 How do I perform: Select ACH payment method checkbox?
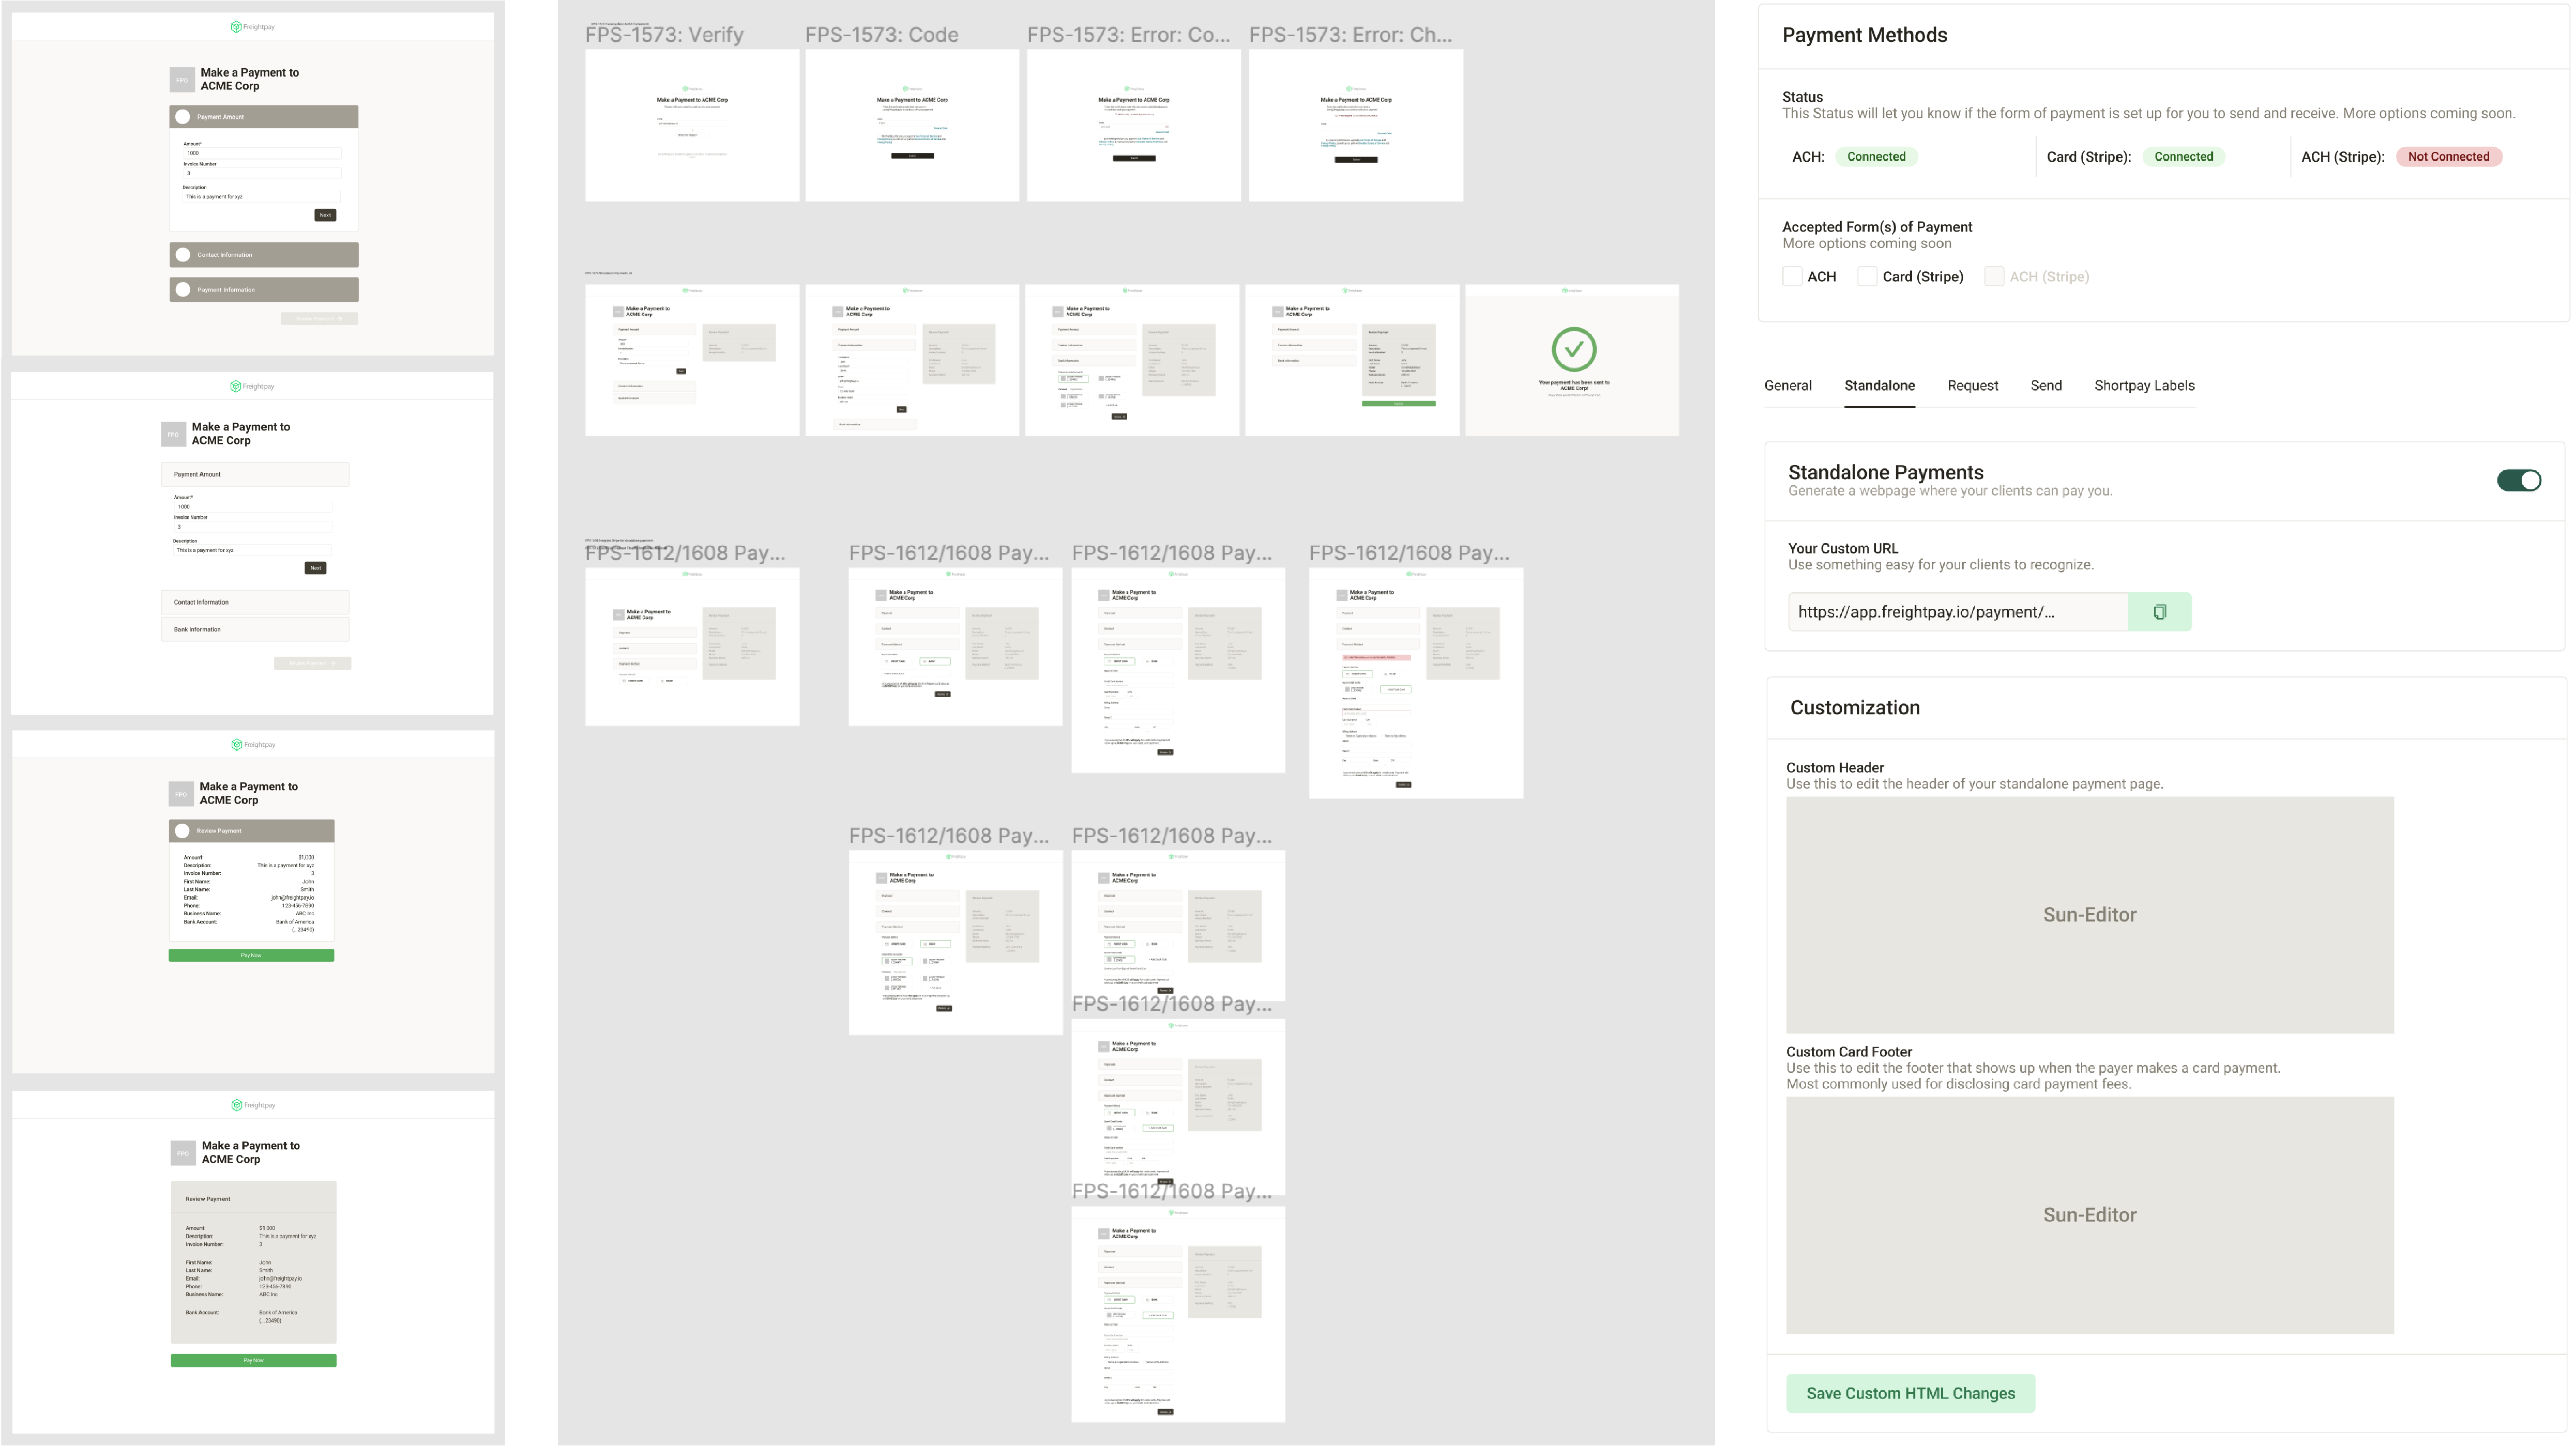tap(1792, 276)
